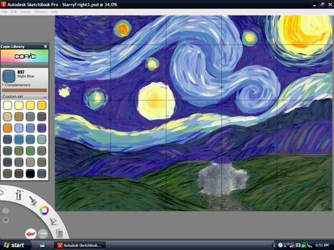Pick the blue-gray swatch in the sixth row

(19, 162)
